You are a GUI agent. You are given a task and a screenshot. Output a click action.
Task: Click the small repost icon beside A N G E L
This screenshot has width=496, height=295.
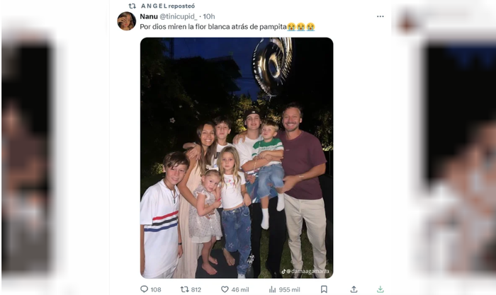click(132, 6)
